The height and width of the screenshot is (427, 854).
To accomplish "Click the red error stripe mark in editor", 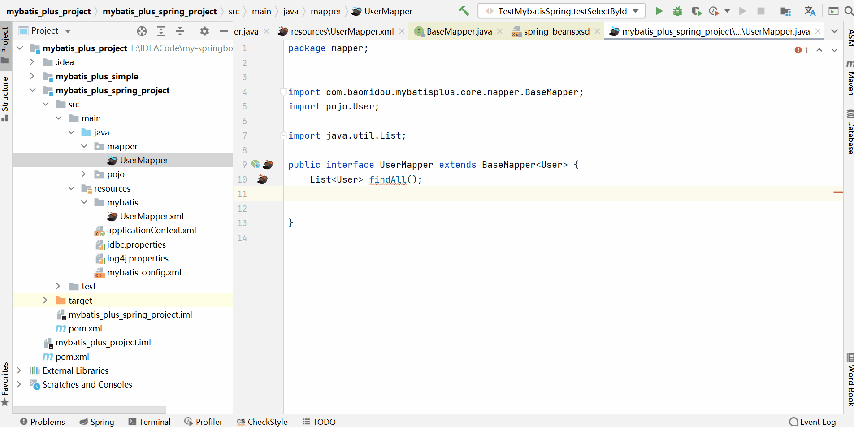I will pos(838,192).
